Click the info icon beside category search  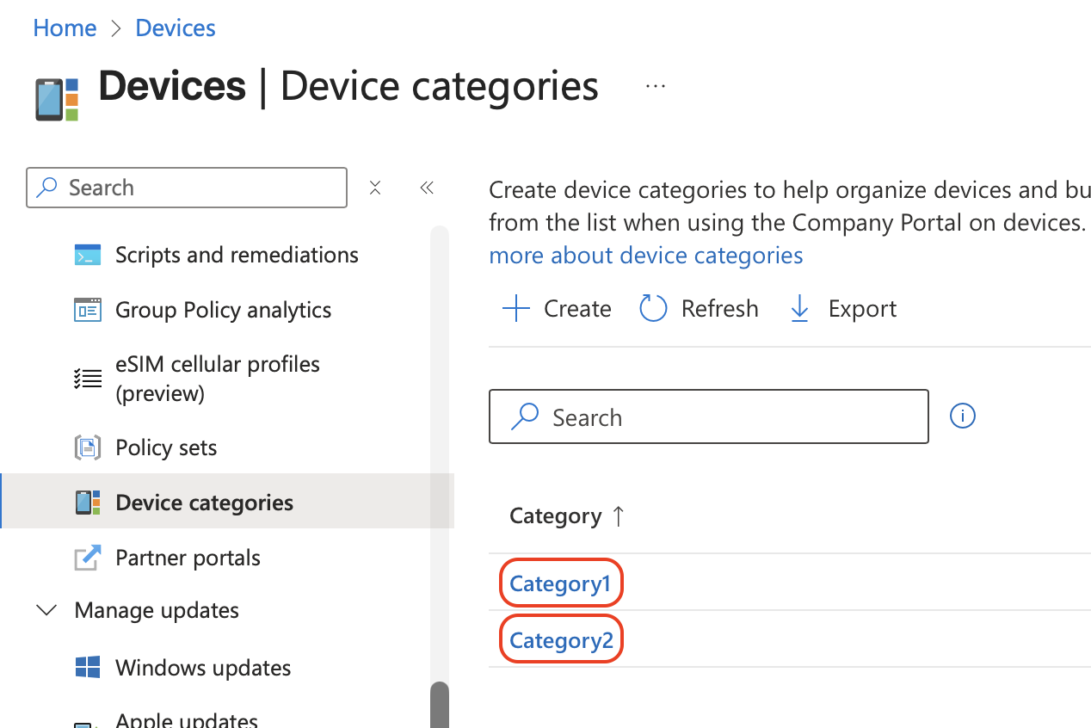point(962,416)
